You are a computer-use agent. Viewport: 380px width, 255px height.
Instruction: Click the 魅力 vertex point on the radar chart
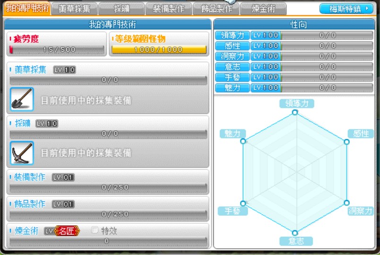click(243, 141)
